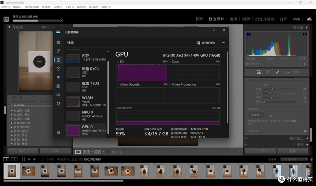Click the 粘贴 button

55,151
